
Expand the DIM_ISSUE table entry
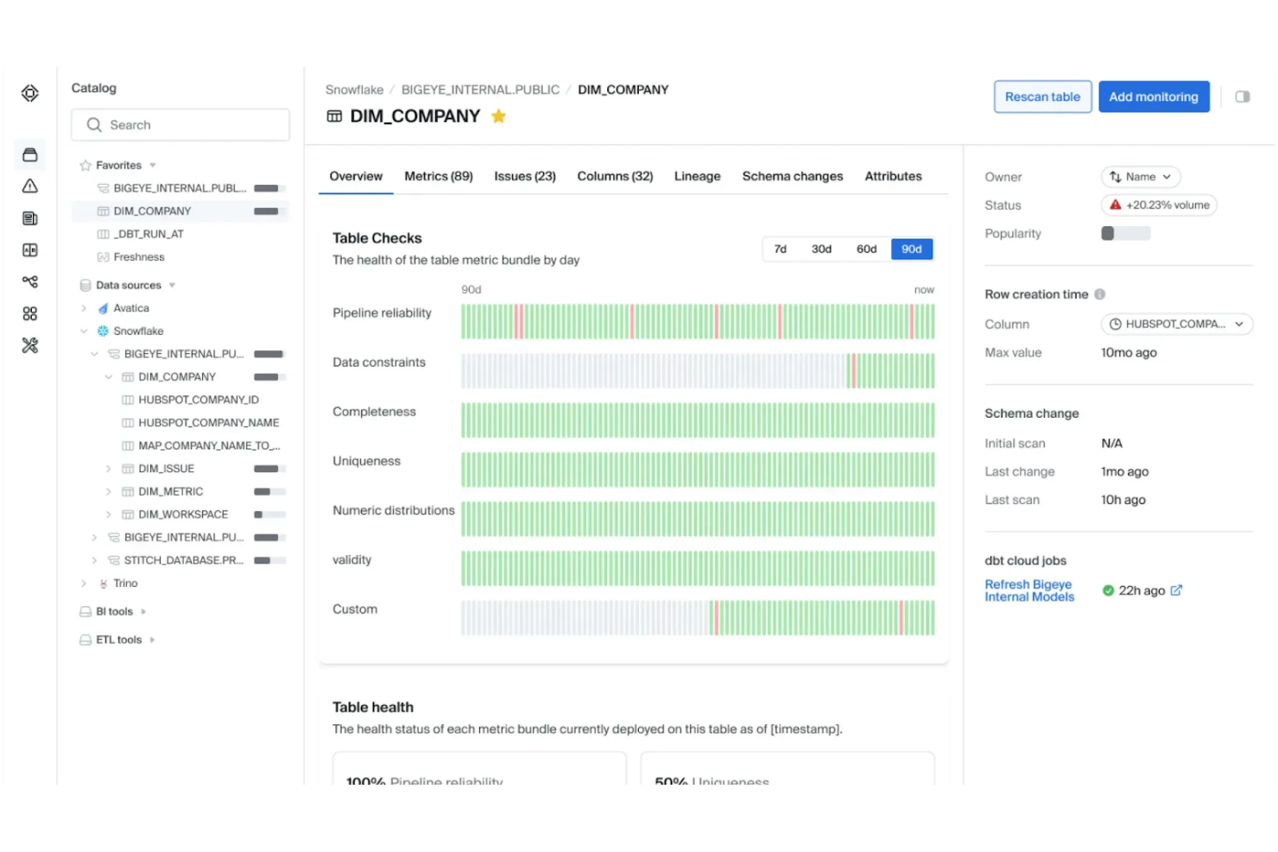(x=108, y=469)
